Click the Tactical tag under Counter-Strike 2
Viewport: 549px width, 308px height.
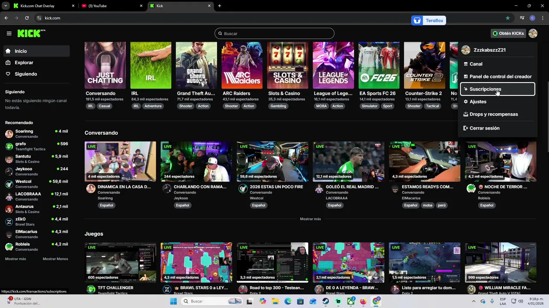[432, 106]
